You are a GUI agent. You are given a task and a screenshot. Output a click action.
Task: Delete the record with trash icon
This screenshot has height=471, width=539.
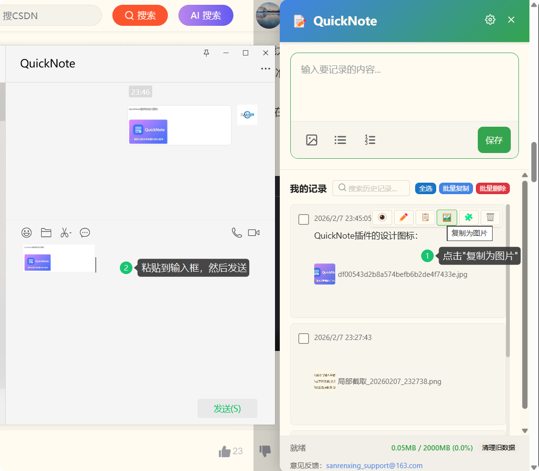click(x=490, y=218)
